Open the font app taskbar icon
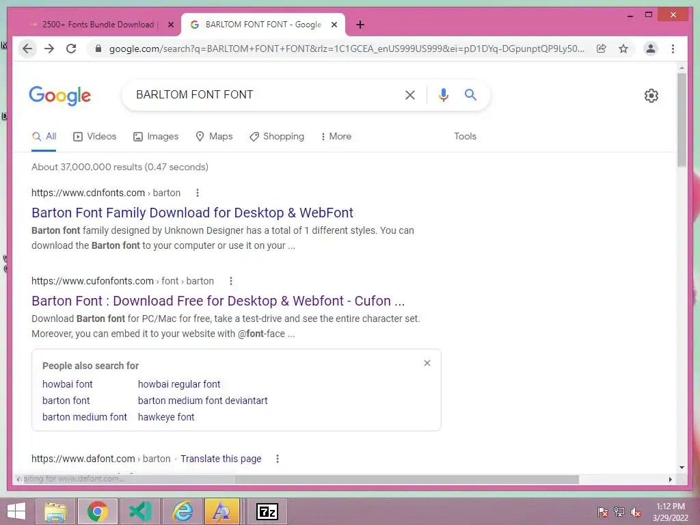700x525 pixels. (x=222, y=511)
